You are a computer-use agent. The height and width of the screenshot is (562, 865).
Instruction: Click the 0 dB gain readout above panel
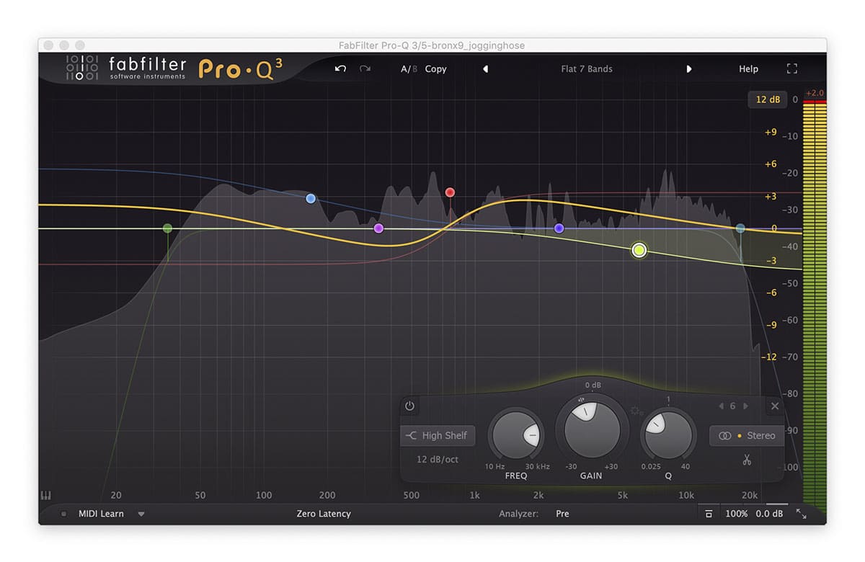593,385
